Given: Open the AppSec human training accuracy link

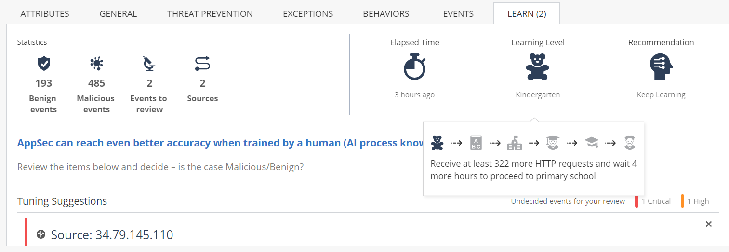Looking at the screenshot, I should [220, 143].
